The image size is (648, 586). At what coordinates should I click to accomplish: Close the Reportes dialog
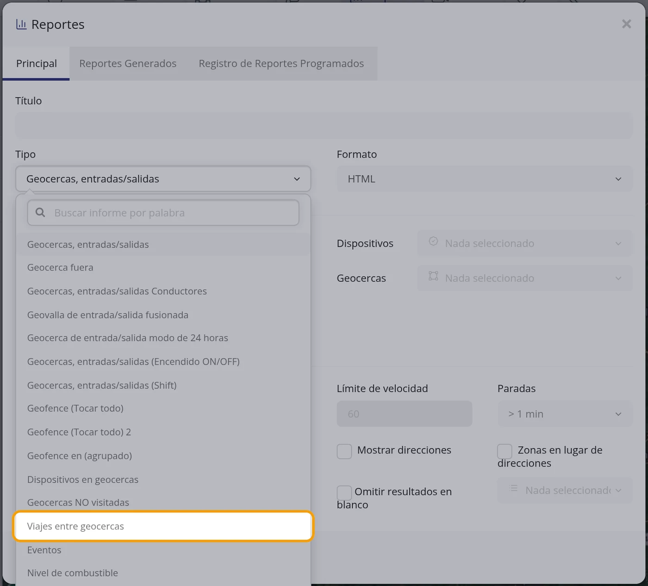(x=626, y=24)
